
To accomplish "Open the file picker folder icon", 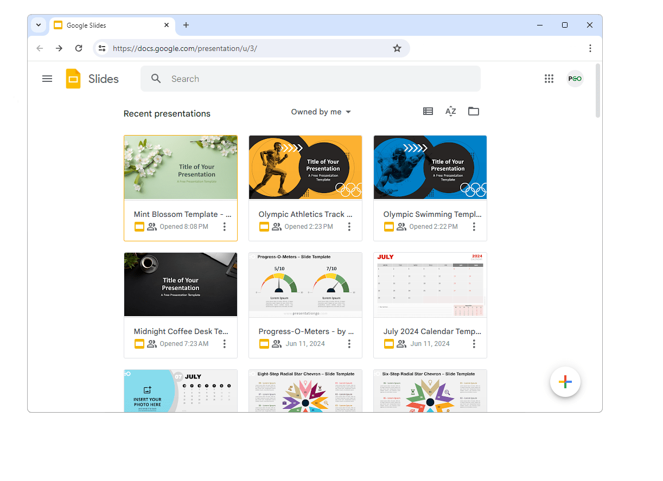I will click(474, 111).
